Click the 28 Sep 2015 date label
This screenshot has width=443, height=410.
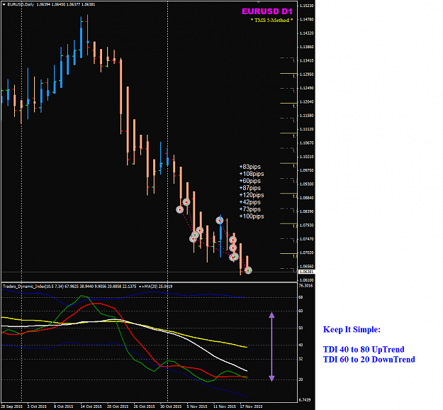coord(11,406)
